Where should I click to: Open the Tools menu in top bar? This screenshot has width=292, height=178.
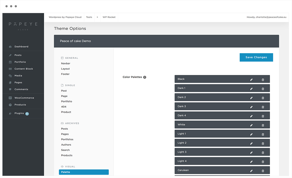click(89, 17)
